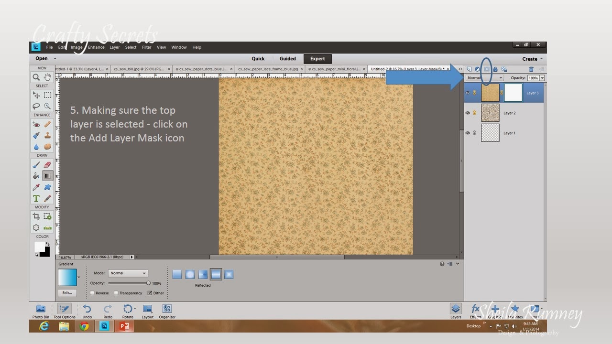The width and height of the screenshot is (612, 344).
Task: Select the Crop tool
Action: (x=36, y=216)
